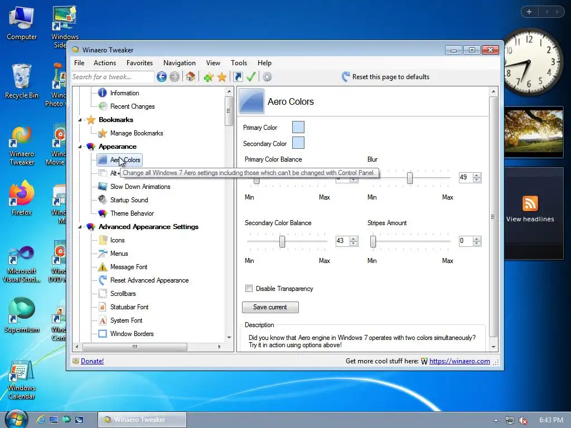Click the Save current button
Screen dimensions: 571x428
coord(270,307)
